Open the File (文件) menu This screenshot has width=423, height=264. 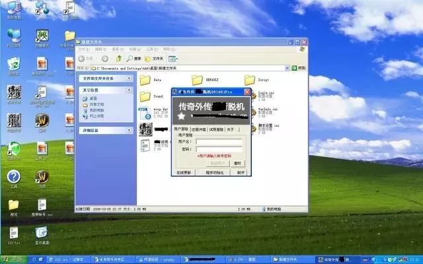coord(84,49)
